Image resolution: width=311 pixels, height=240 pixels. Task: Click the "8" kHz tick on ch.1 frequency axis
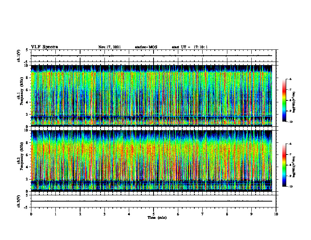click(27, 78)
